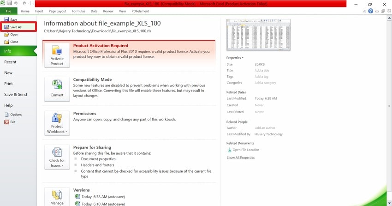Switch to the Page Layout tab
The image size is (392, 206).
[x=58, y=11]
